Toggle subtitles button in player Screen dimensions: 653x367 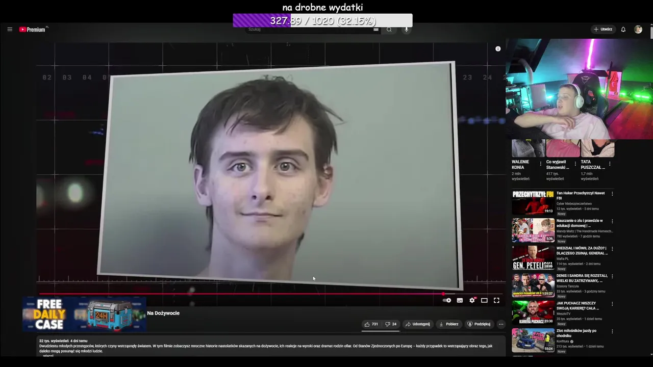point(460,301)
